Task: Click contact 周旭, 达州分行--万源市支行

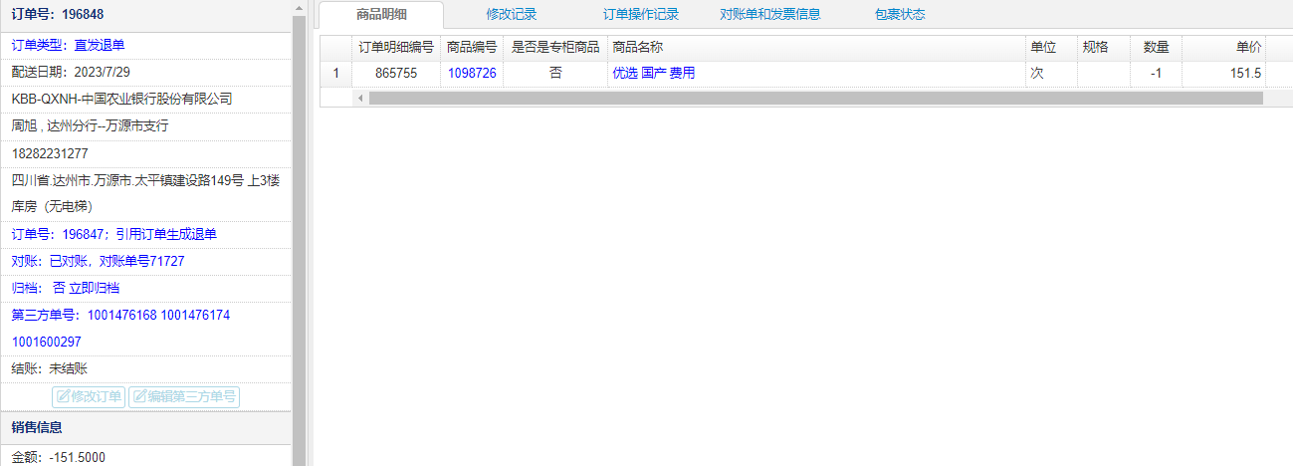Action: 90,126
